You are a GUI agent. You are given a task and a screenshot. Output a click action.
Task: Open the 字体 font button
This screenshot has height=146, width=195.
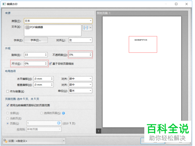click(36, 40)
